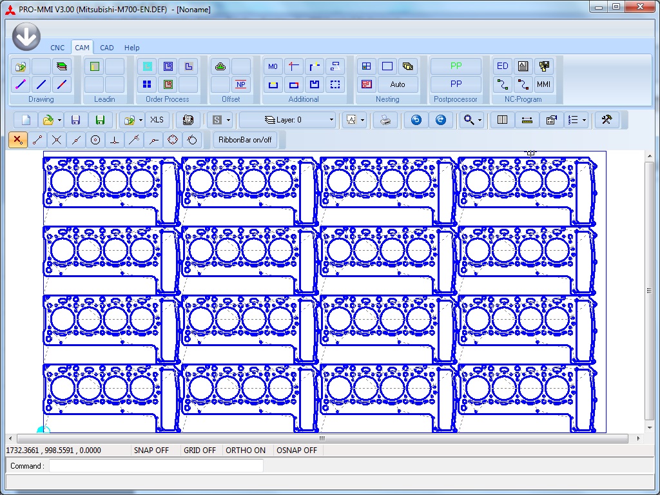Click the printer icon in the toolbar
Viewport: 660px width, 495px height.
[x=385, y=120]
